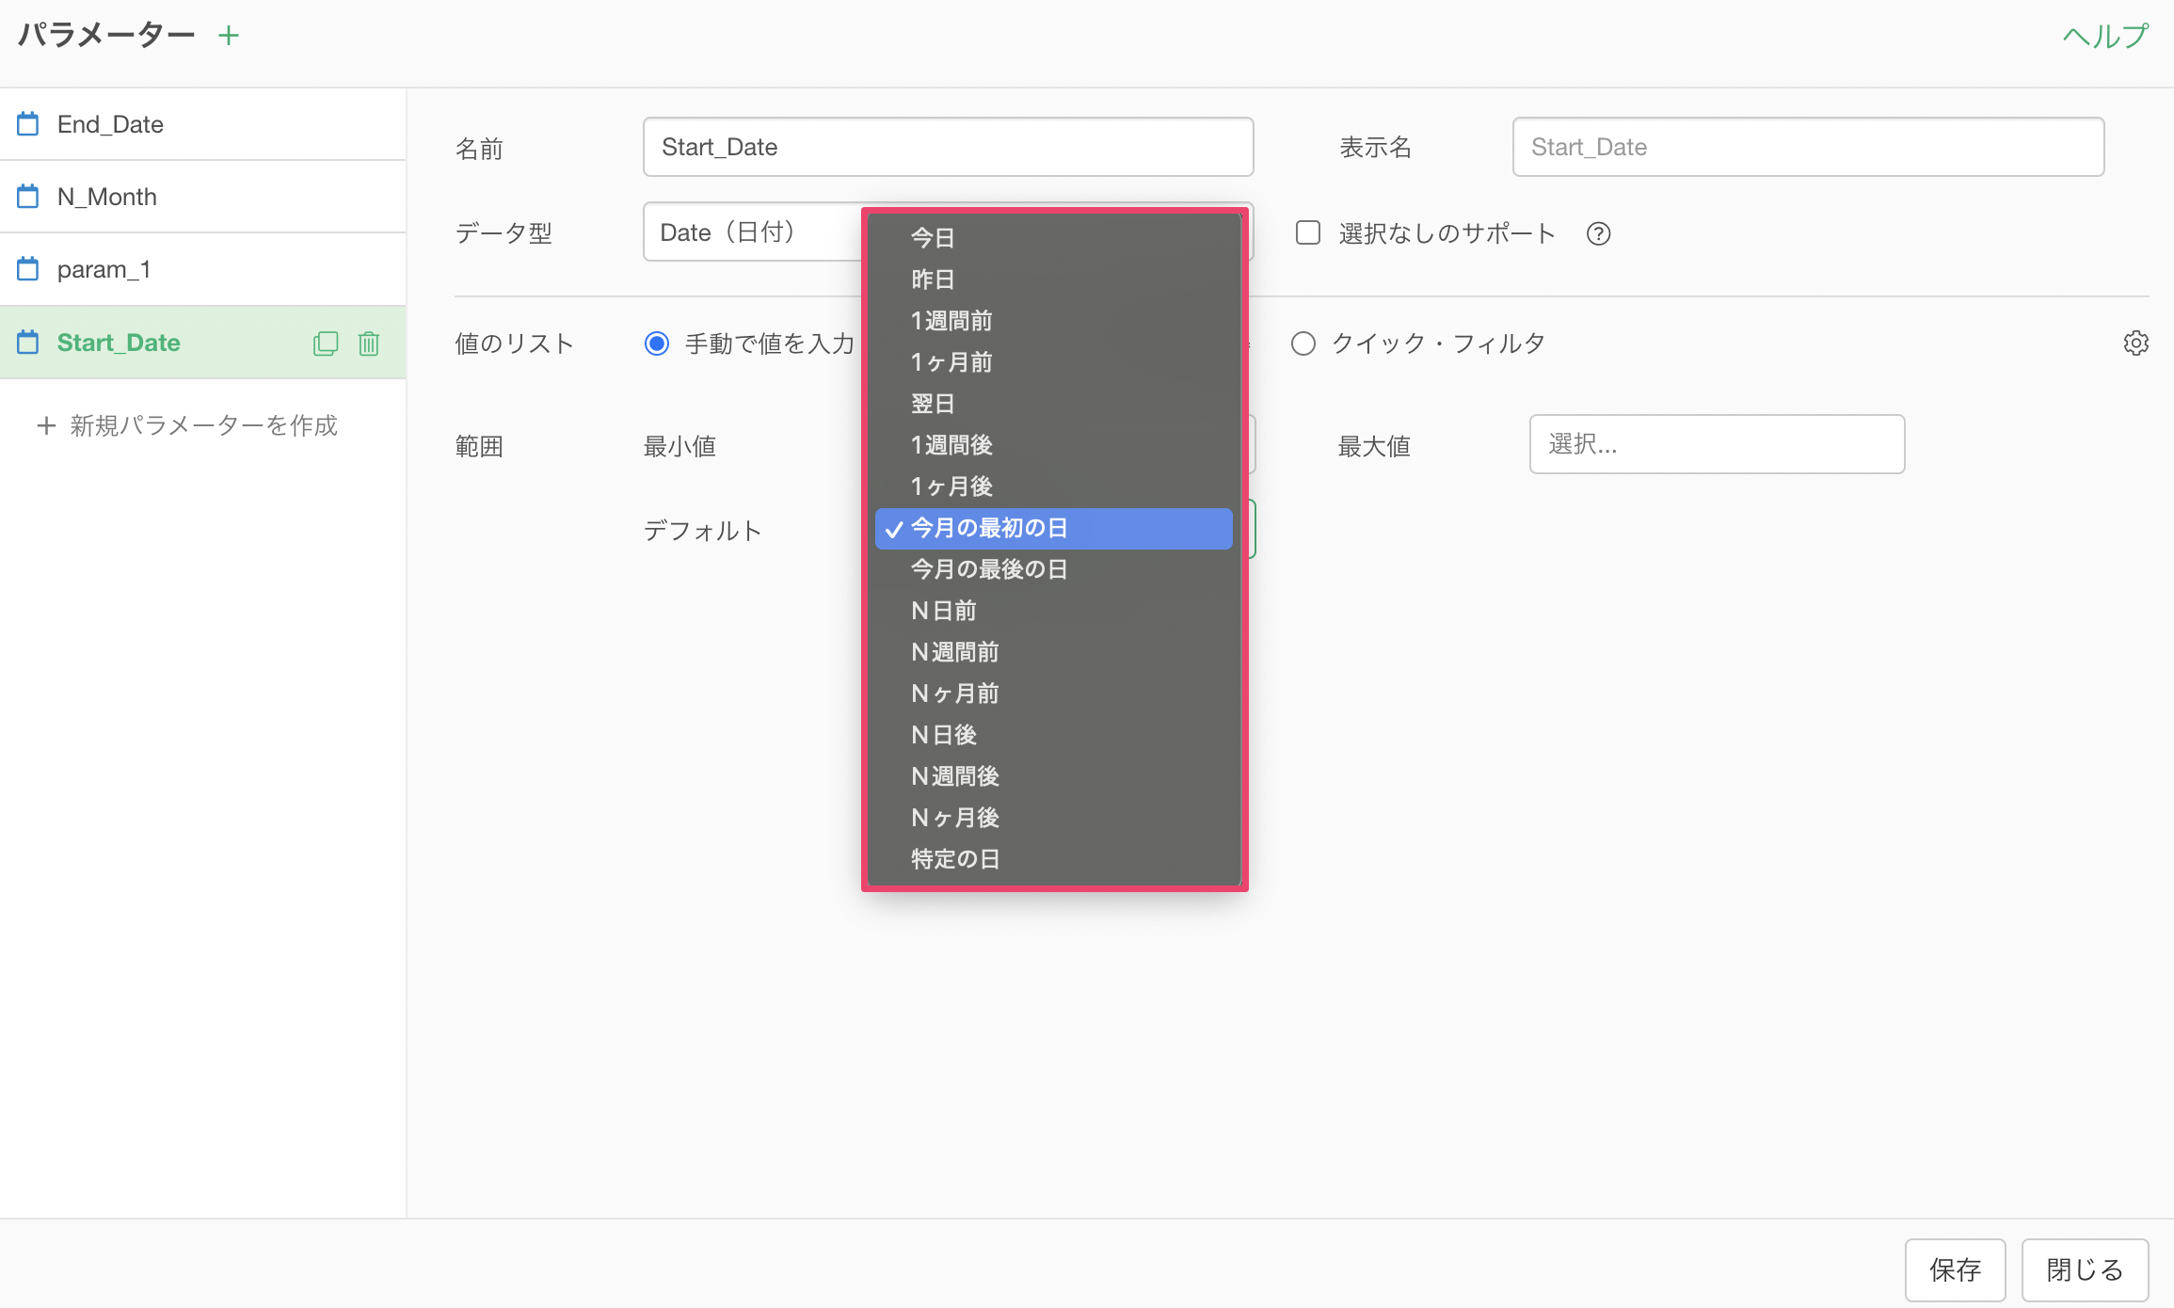This screenshot has width=2174, height=1308.
Task: Choose N週間前 option
Action: (1054, 652)
